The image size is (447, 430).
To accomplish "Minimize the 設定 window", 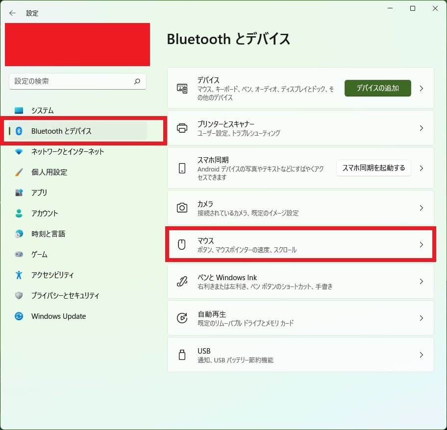I will pyautogui.click(x=390, y=8).
